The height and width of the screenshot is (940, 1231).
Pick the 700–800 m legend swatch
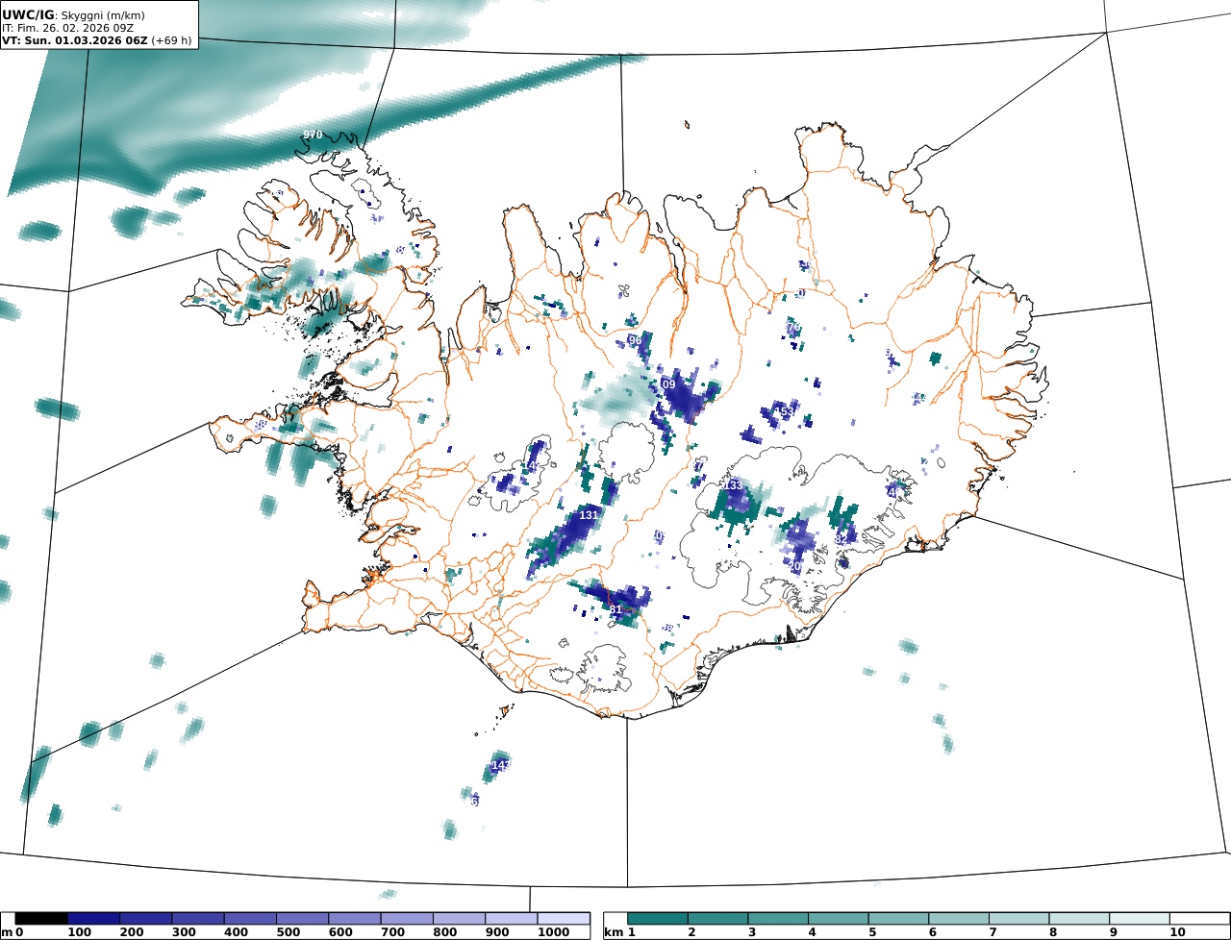pyautogui.click(x=407, y=919)
